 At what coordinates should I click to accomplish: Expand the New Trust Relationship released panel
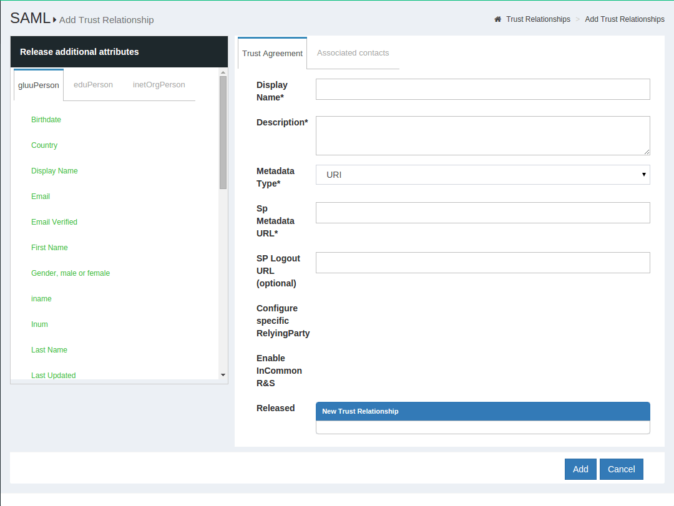[x=482, y=411]
